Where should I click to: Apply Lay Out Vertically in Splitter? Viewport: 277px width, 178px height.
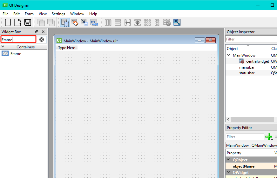pos(138,22)
